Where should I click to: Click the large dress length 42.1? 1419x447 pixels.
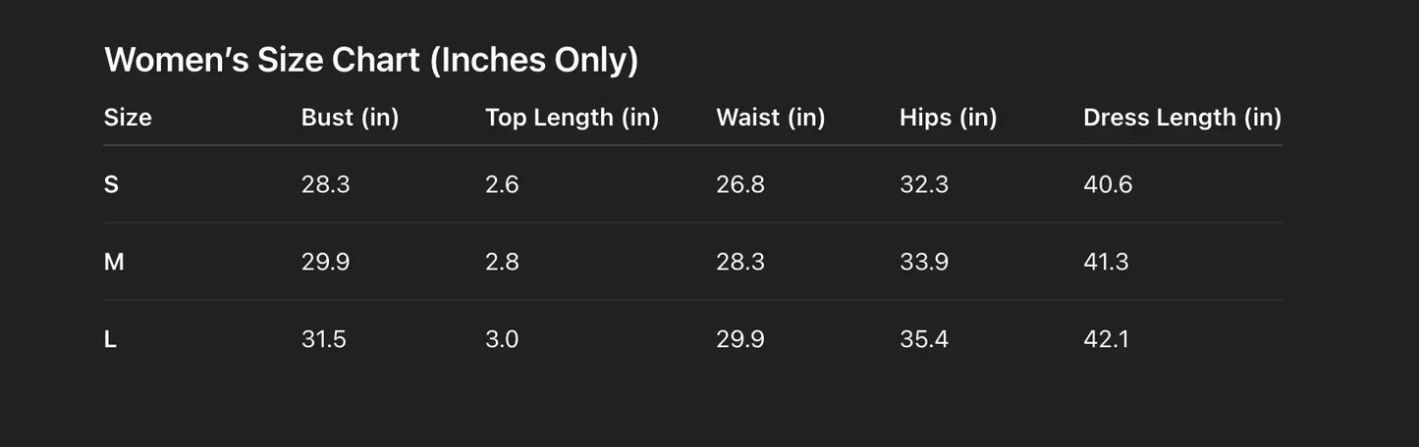[x=1106, y=339]
